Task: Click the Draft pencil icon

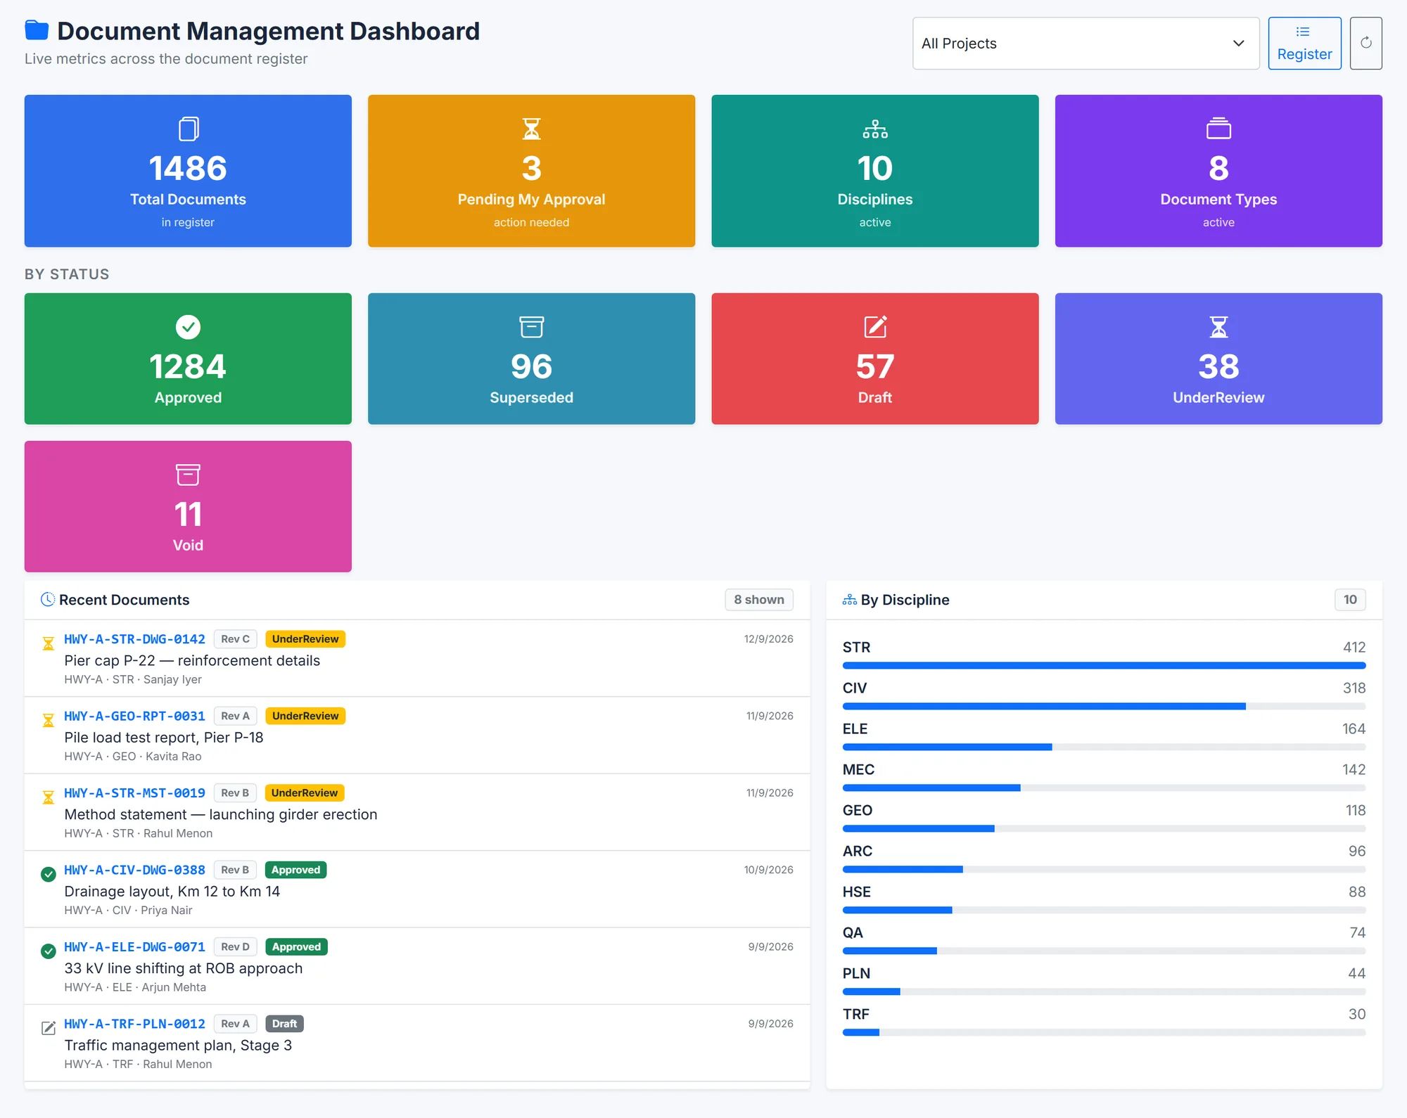Action: pos(874,327)
